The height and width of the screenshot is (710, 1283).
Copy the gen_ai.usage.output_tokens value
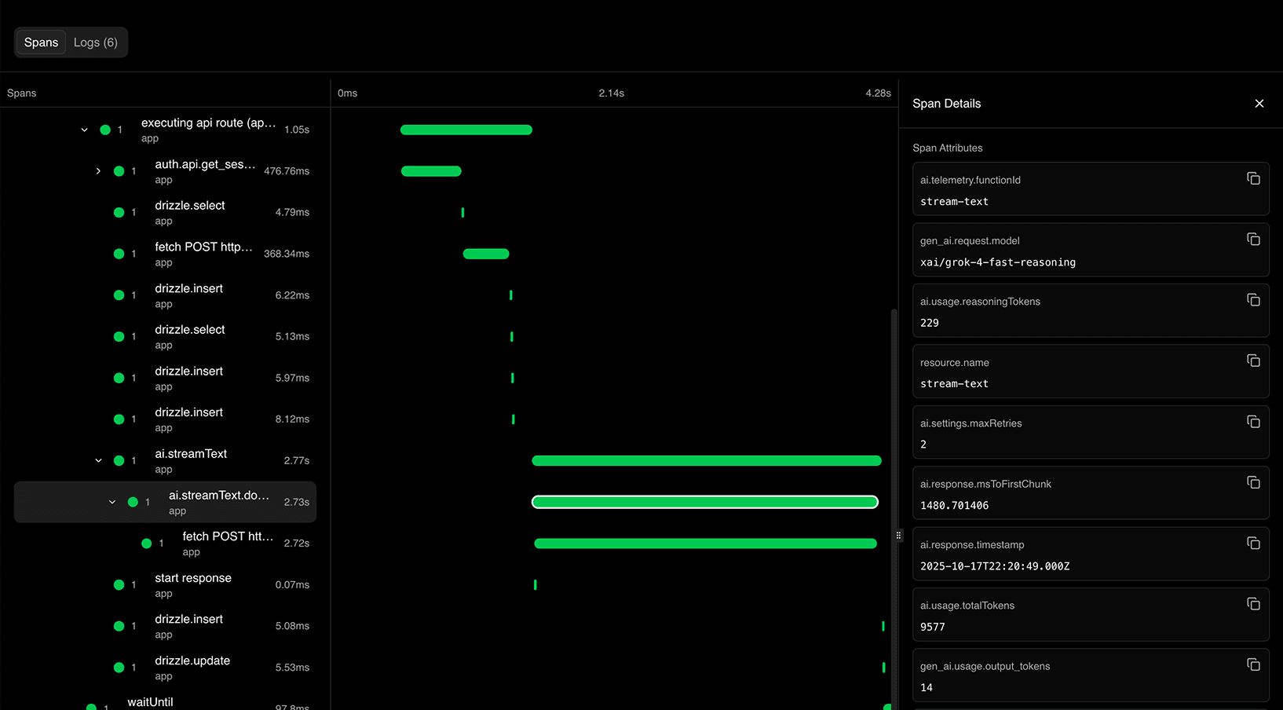coord(1253,664)
